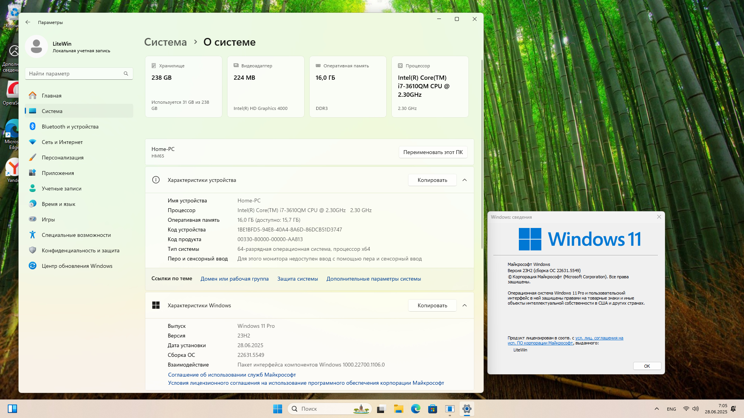Collapse Характеристики Windows section
The image size is (744, 418).
(x=465, y=305)
